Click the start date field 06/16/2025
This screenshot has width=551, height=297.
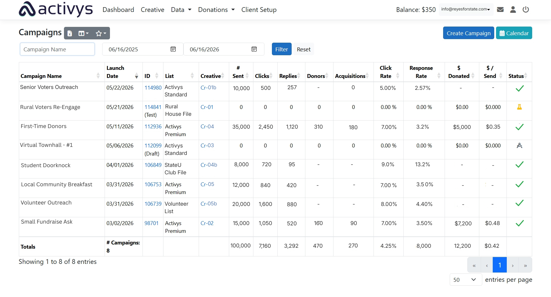point(143,49)
